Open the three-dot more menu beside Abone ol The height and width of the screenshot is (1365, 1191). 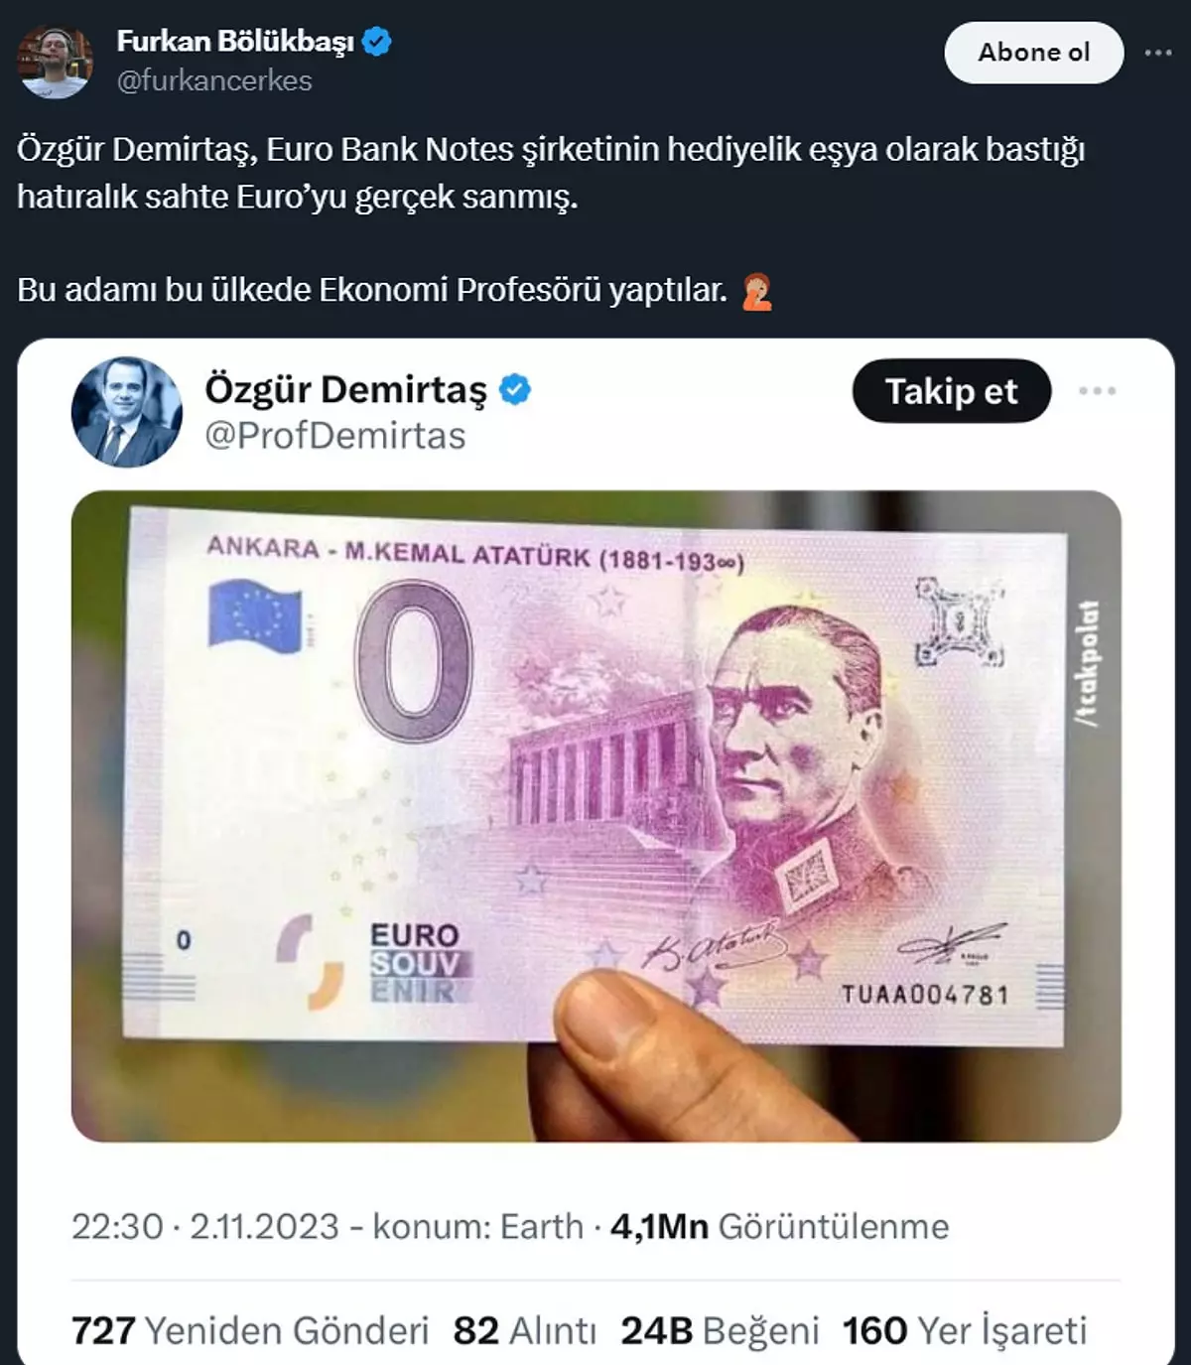pyautogui.click(x=1157, y=53)
